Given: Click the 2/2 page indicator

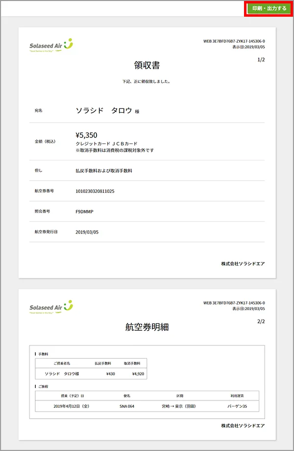Looking at the screenshot, I should 261,321.
